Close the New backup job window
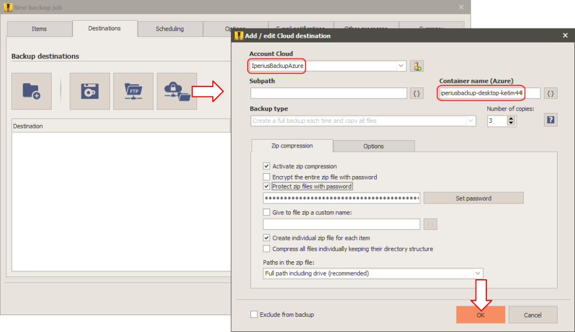The height and width of the screenshot is (332, 575). [462, 7]
